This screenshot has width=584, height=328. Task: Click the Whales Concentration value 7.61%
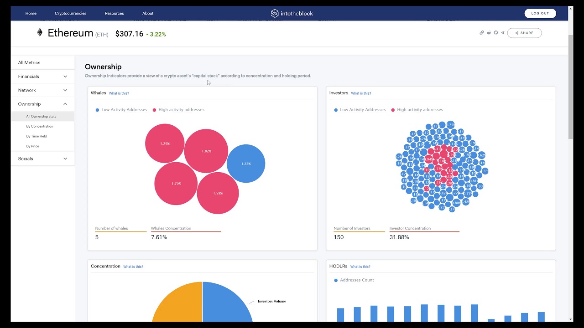tap(159, 237)
